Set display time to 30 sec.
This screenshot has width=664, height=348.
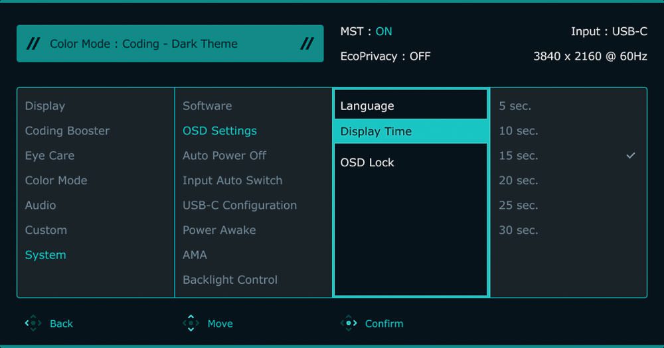click(518, 230)
